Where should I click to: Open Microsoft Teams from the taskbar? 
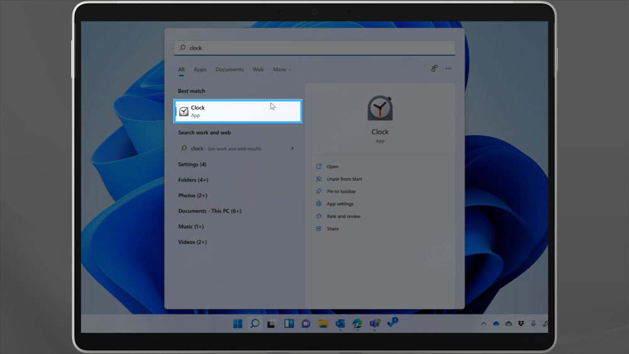pyautogui.click(x=374, y=324)
